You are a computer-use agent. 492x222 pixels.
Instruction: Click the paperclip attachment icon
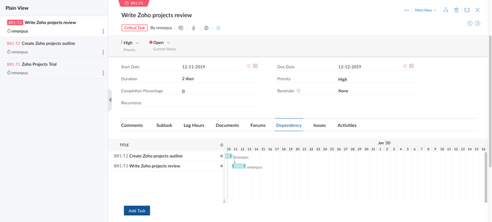tap(194, 28)
